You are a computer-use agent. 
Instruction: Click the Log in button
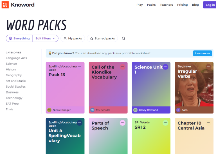210,5
